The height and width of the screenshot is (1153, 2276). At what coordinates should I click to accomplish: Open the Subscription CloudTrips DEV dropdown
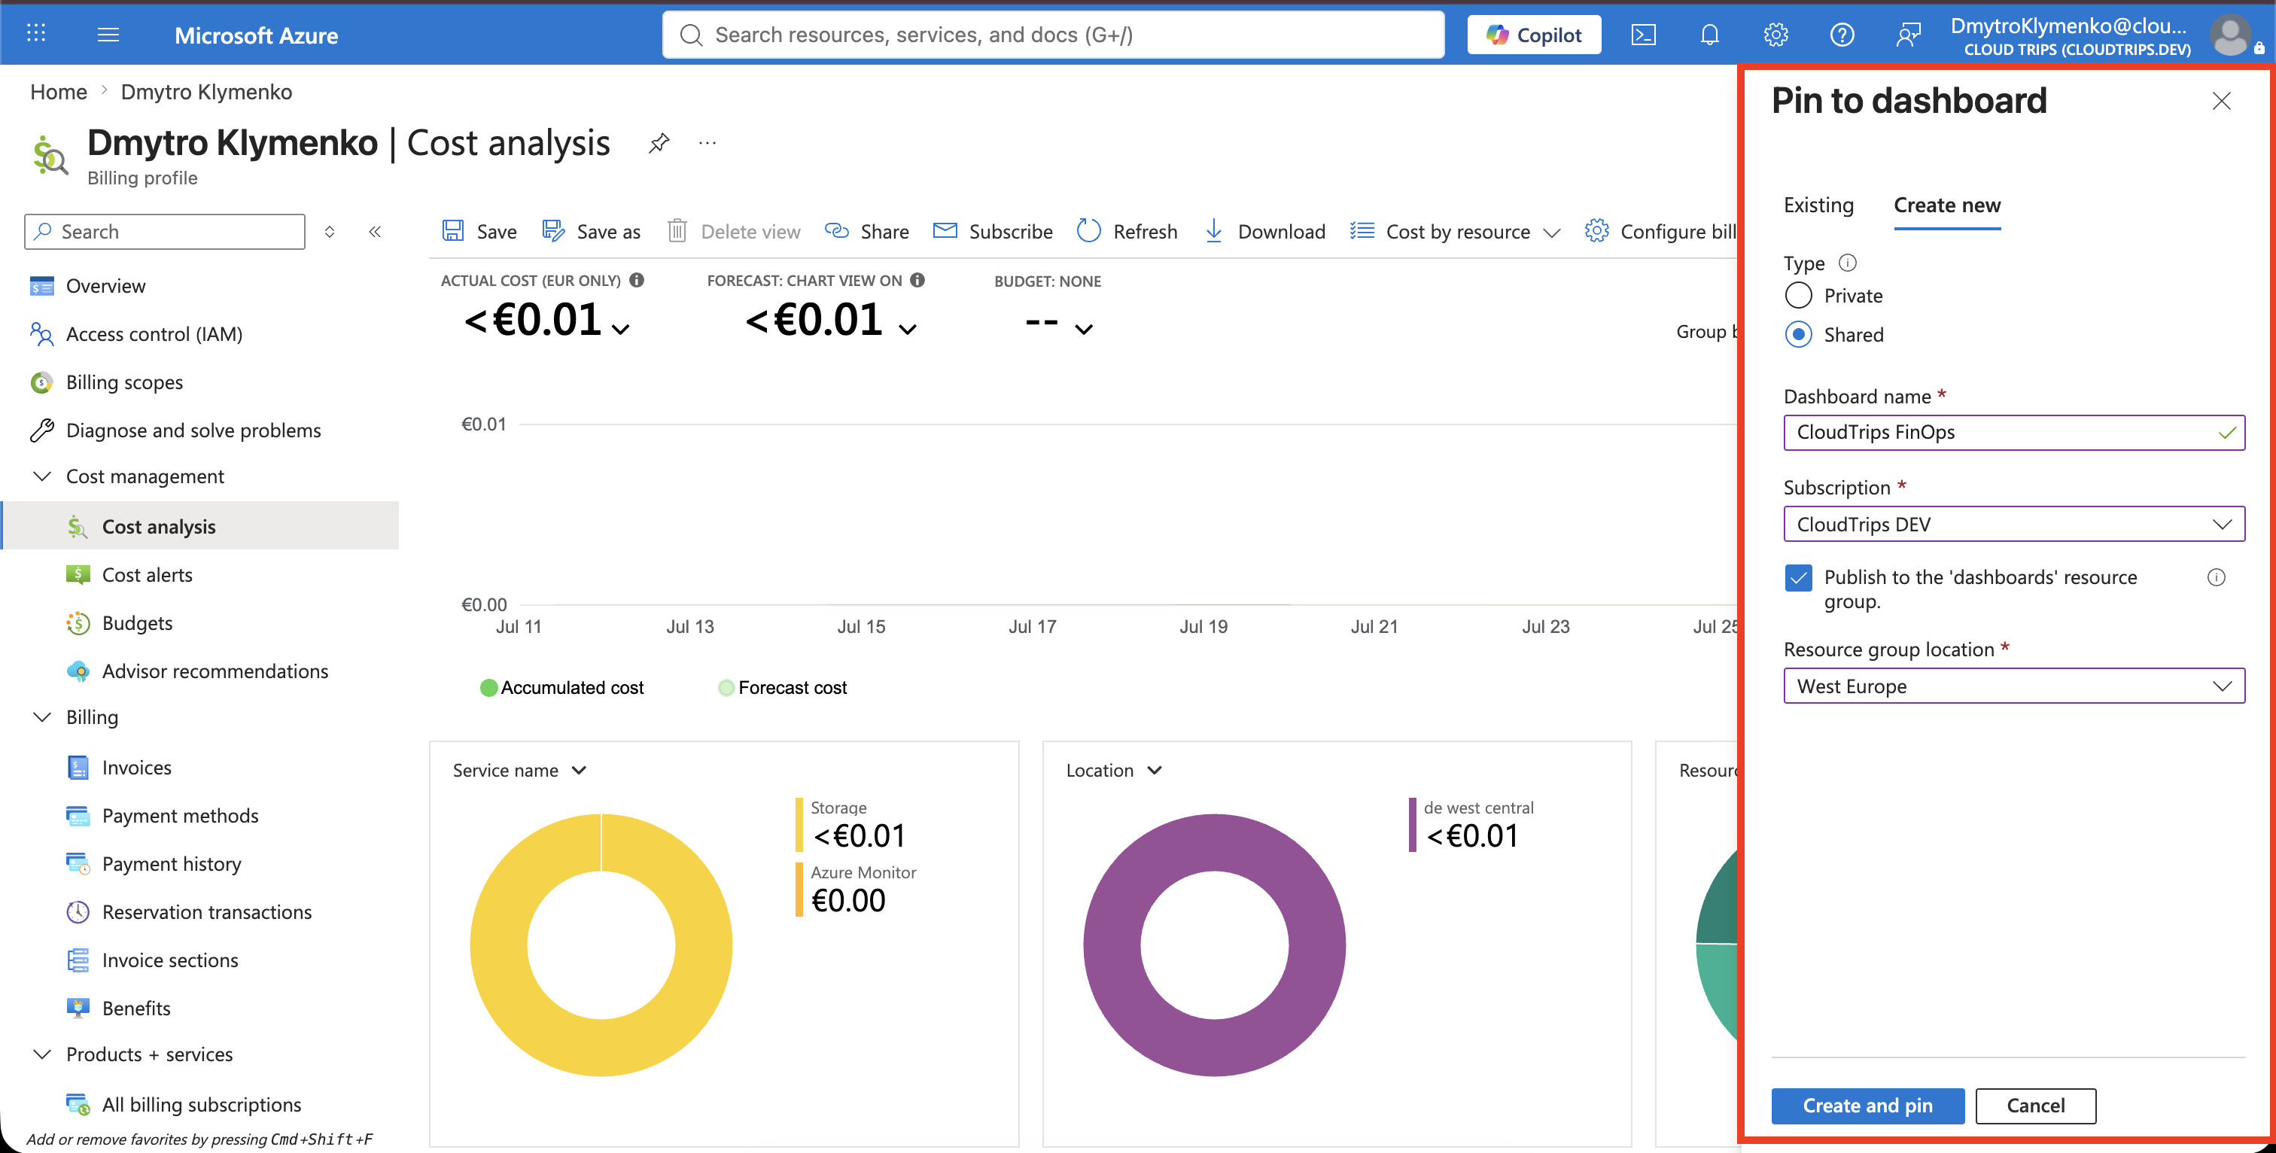(2013, 524)
